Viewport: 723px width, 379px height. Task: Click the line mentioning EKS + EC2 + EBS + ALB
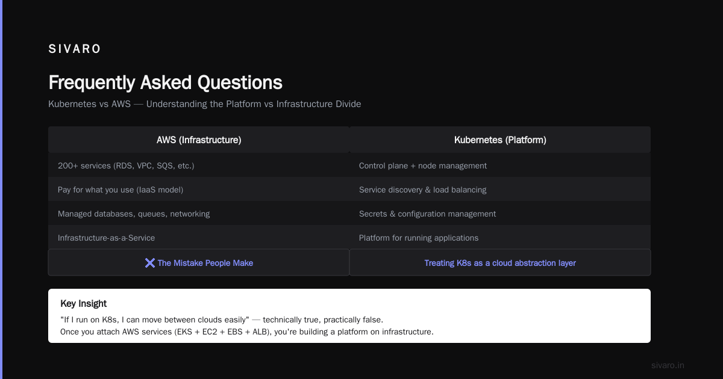pyautogui.click(x=247, y=331)
